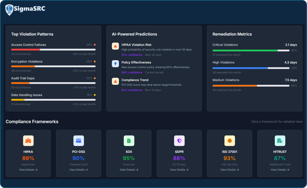Click the SigmaSRC shield logo
This screenshot has width=307, height=188.
click(9, 10)
